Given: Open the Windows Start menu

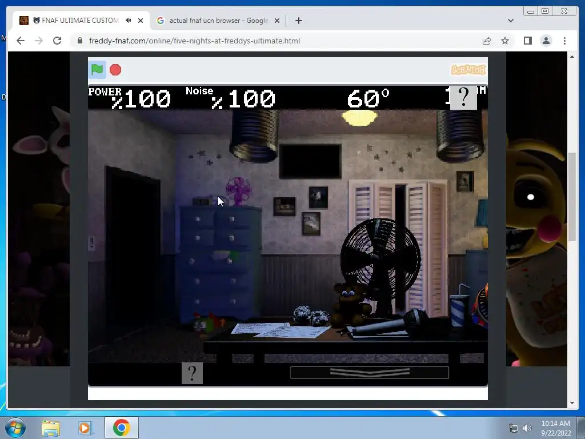Looking at the screenshot, I should (x=15, y=428).
